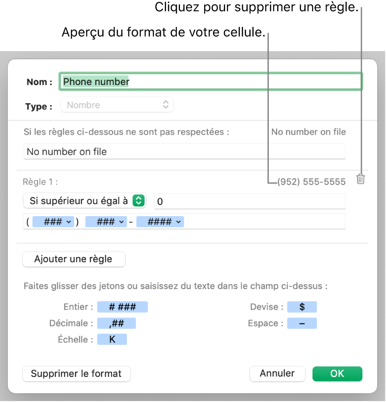This screenshot has height=402, width=386.
Task: Select the Espace "–" token
Action: point(302,323)
